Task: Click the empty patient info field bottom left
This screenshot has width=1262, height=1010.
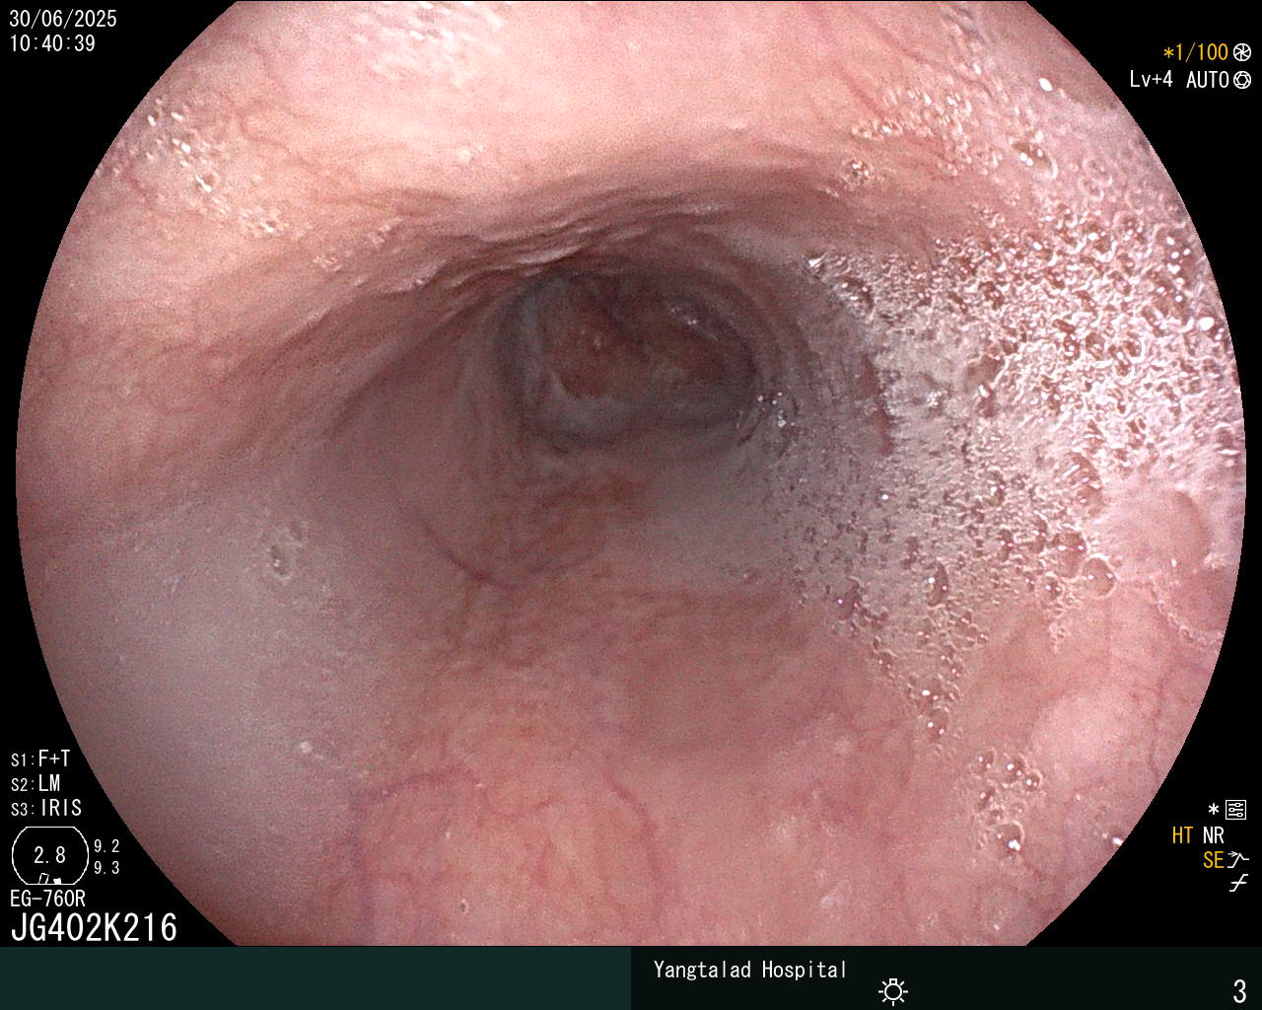Action: tap(315, 978)
